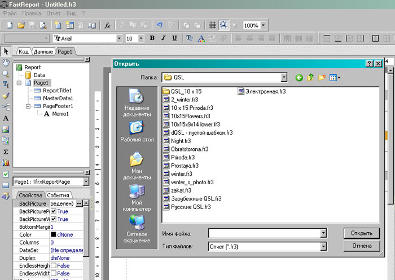
Task: Click the Font settings icon
Action: pyautogui.click(x=190, y=38)
